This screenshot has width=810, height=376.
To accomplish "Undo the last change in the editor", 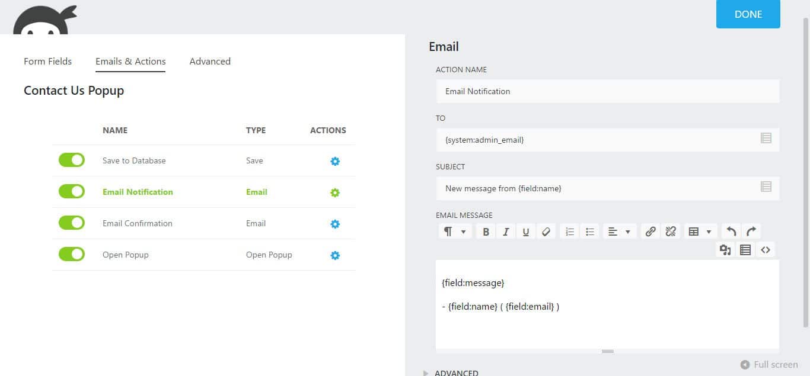I will pos(731,231).
